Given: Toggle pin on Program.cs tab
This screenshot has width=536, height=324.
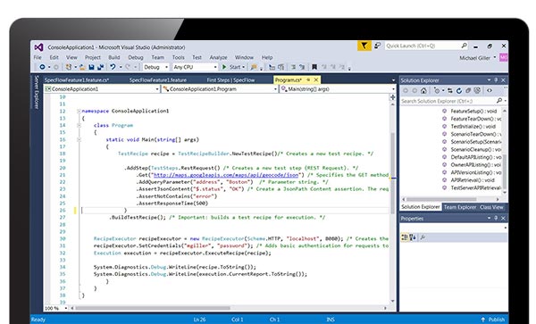Looking at the screenshot, I should coord(308,80).
